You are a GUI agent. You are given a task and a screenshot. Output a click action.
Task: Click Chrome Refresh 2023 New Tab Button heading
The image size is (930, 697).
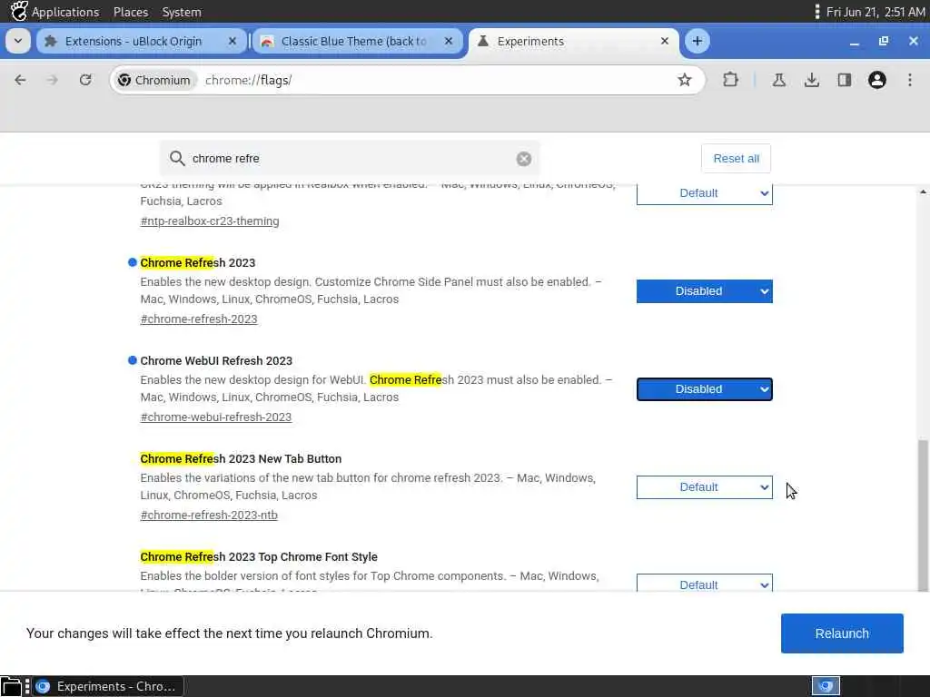[241, 458]
